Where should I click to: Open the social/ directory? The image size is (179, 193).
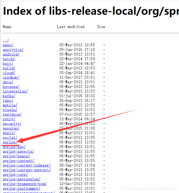10,137
